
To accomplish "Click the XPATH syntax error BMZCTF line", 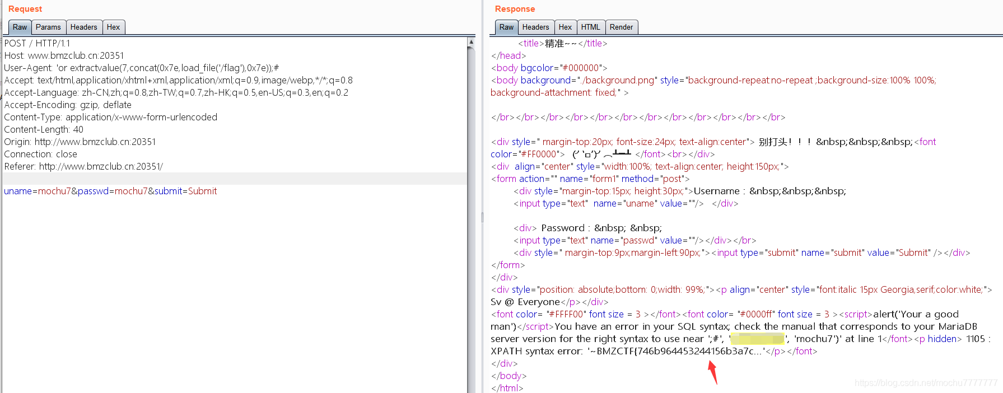I will coord(654,351).
